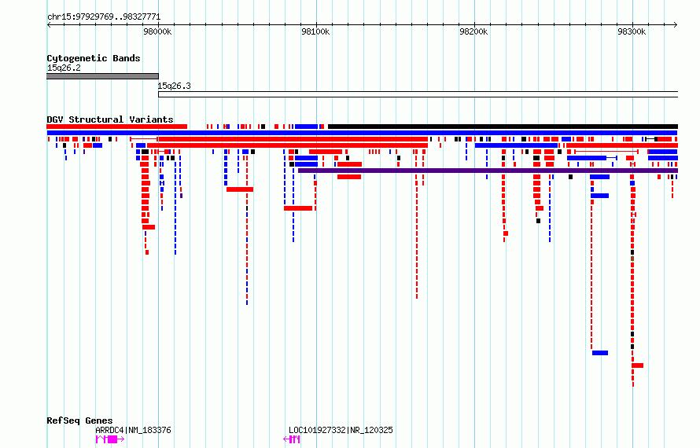The height and width of the screenshot is (448, 700).
Task: Click the 98300k ruler tick label
Action: coord(632,31)
